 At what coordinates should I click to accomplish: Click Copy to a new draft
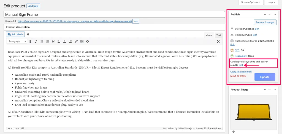241,72
